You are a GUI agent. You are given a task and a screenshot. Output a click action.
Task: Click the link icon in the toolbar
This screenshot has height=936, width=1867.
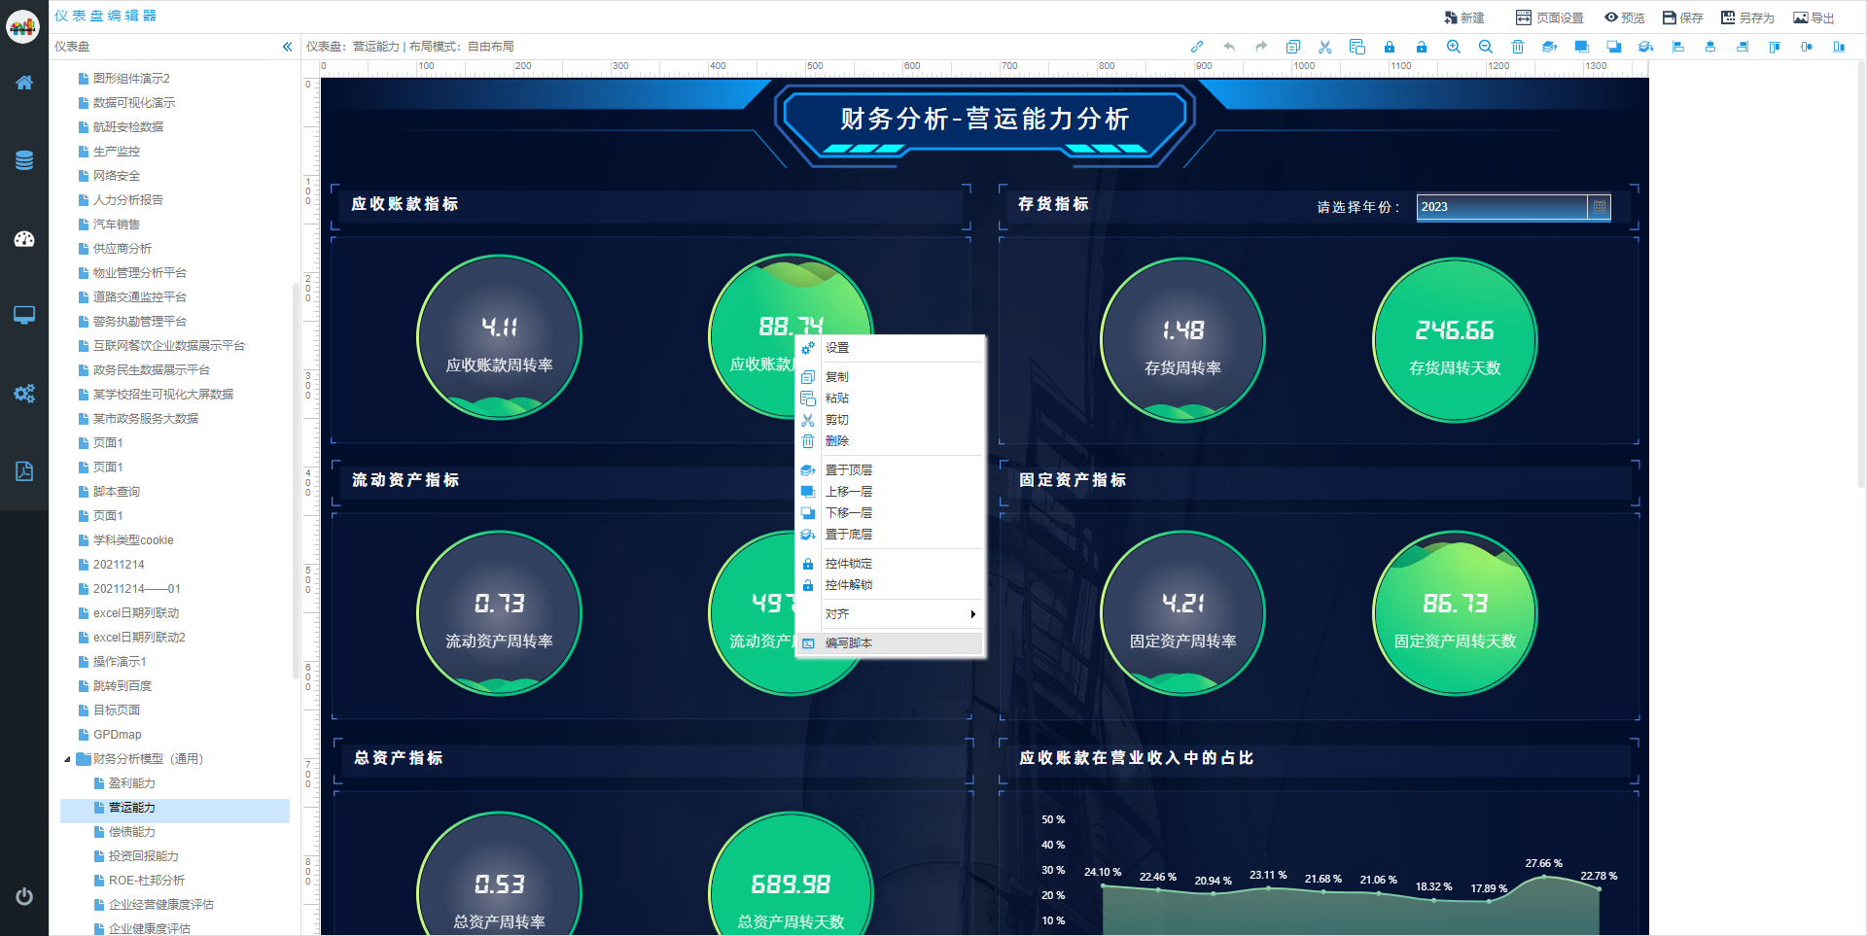(1197, 47)
